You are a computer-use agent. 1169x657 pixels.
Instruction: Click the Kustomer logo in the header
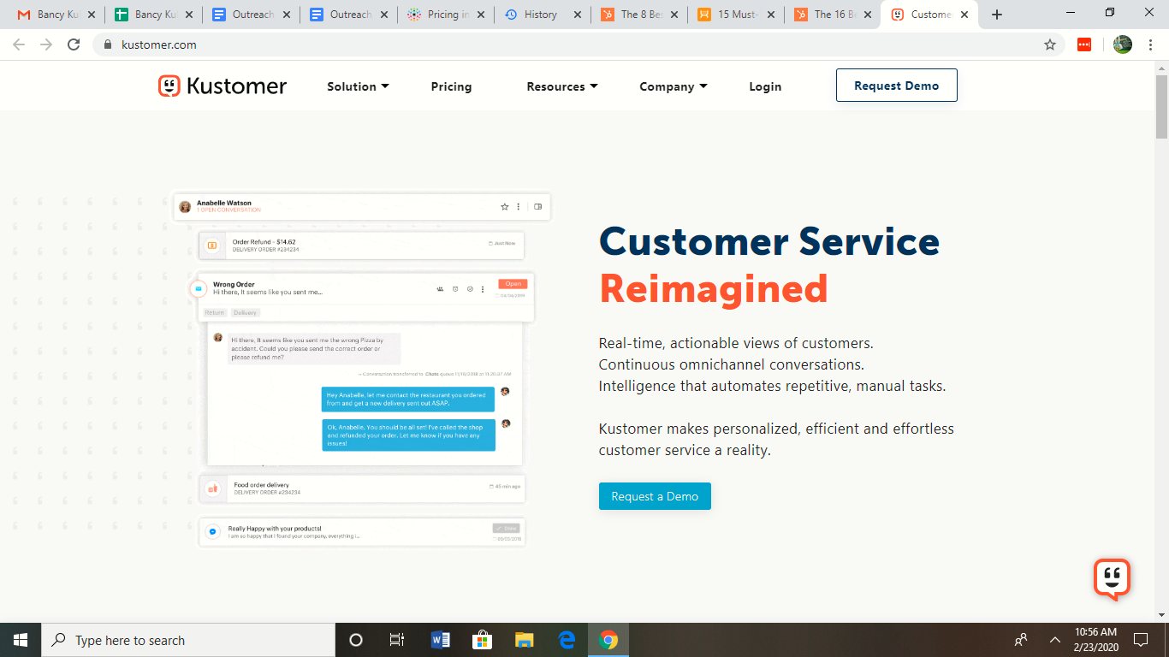coord(223,86)
